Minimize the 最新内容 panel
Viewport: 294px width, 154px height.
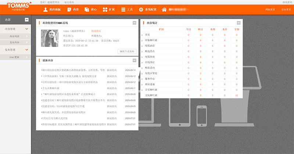135,60
